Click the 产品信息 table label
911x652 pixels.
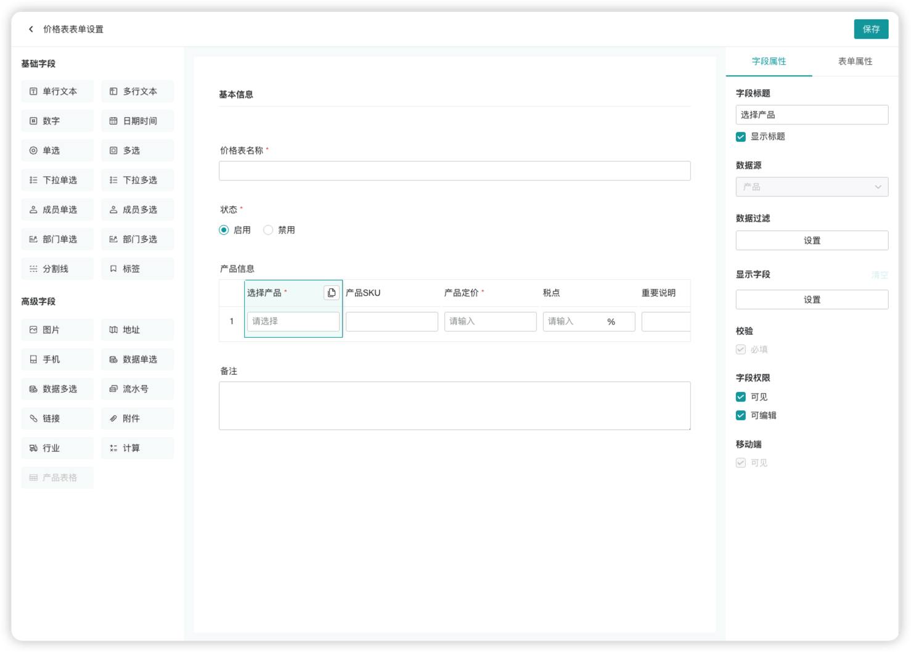(237, 269)
